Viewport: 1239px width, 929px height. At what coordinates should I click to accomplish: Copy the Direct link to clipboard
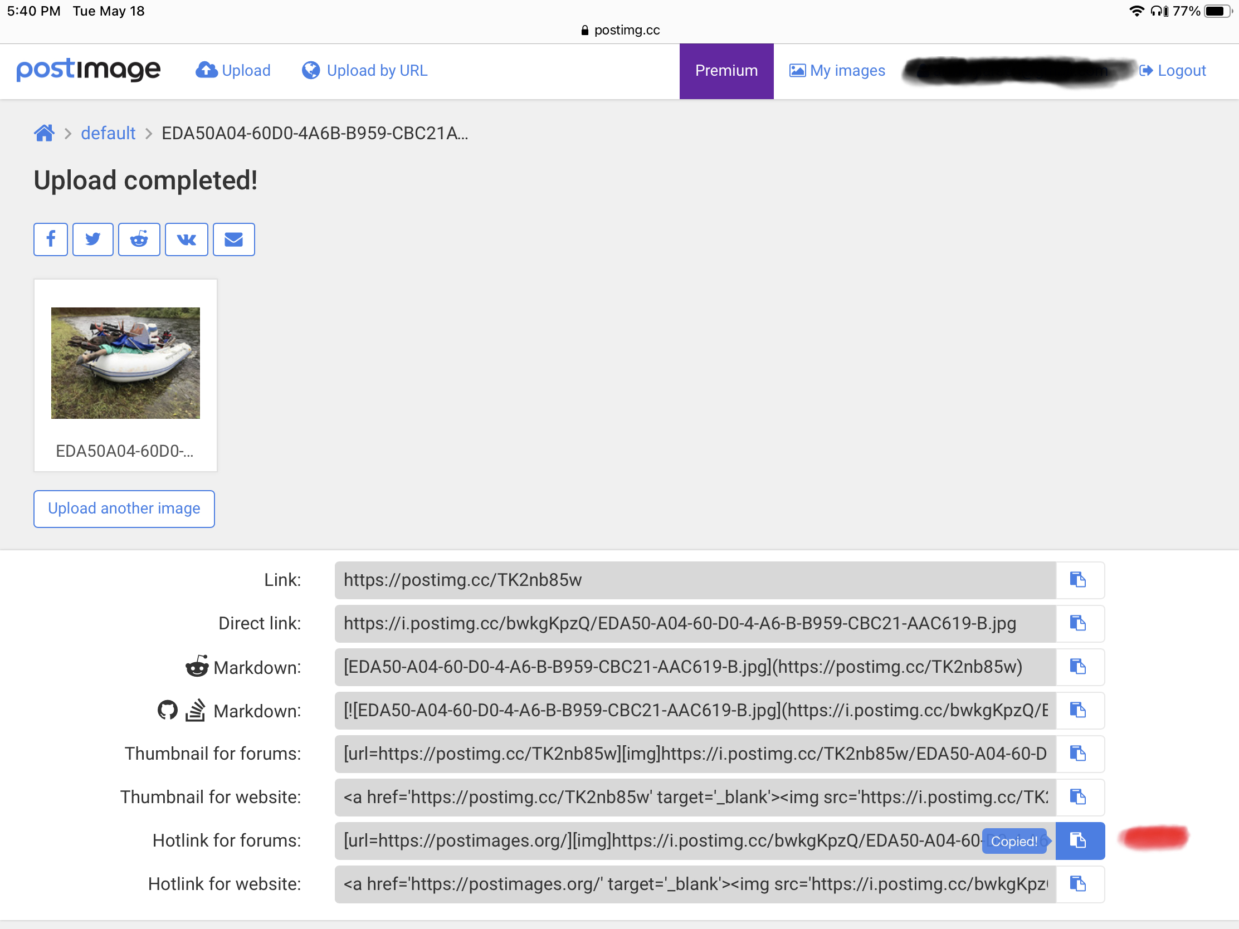tap(1079, 623)
